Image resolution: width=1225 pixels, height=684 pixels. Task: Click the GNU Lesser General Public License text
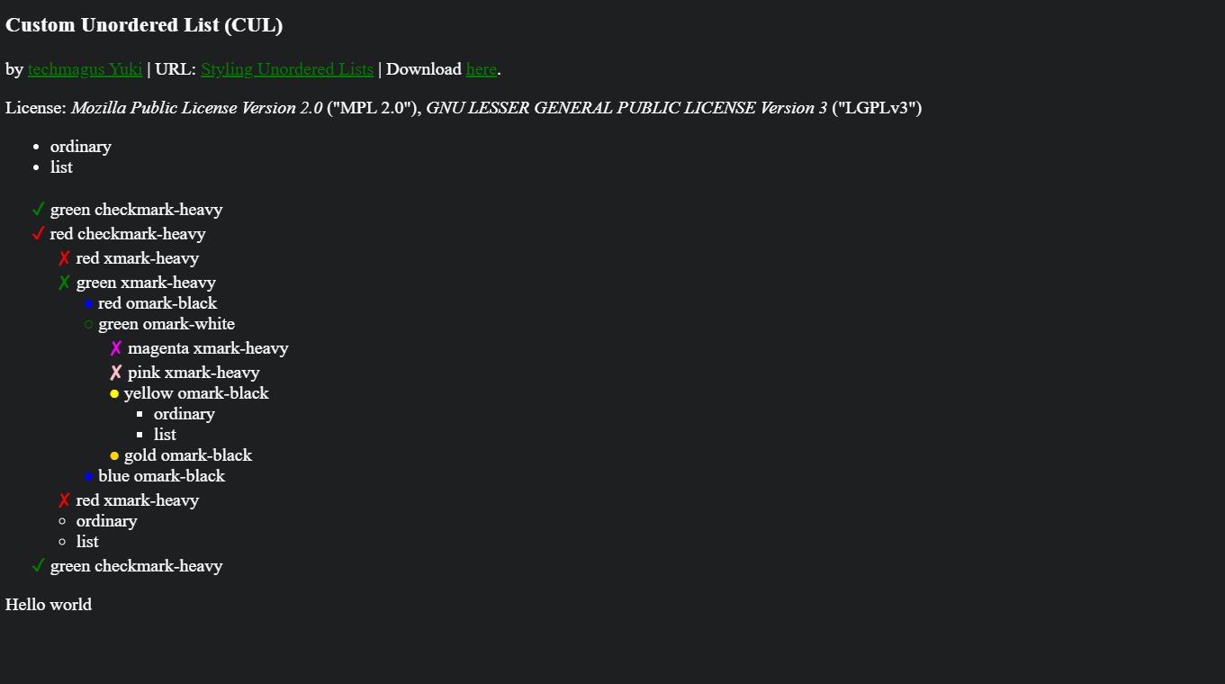(626, 108)
